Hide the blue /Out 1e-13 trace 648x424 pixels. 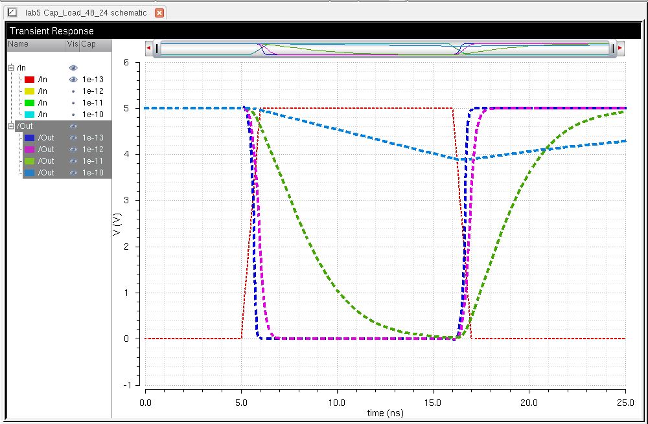[73, 138]
